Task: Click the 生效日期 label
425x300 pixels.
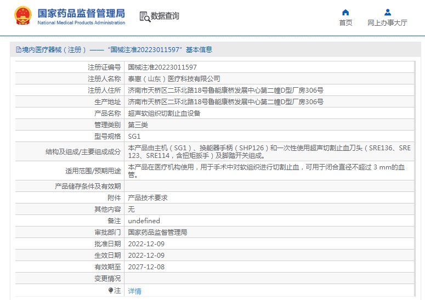Action: tap(107, 256)
